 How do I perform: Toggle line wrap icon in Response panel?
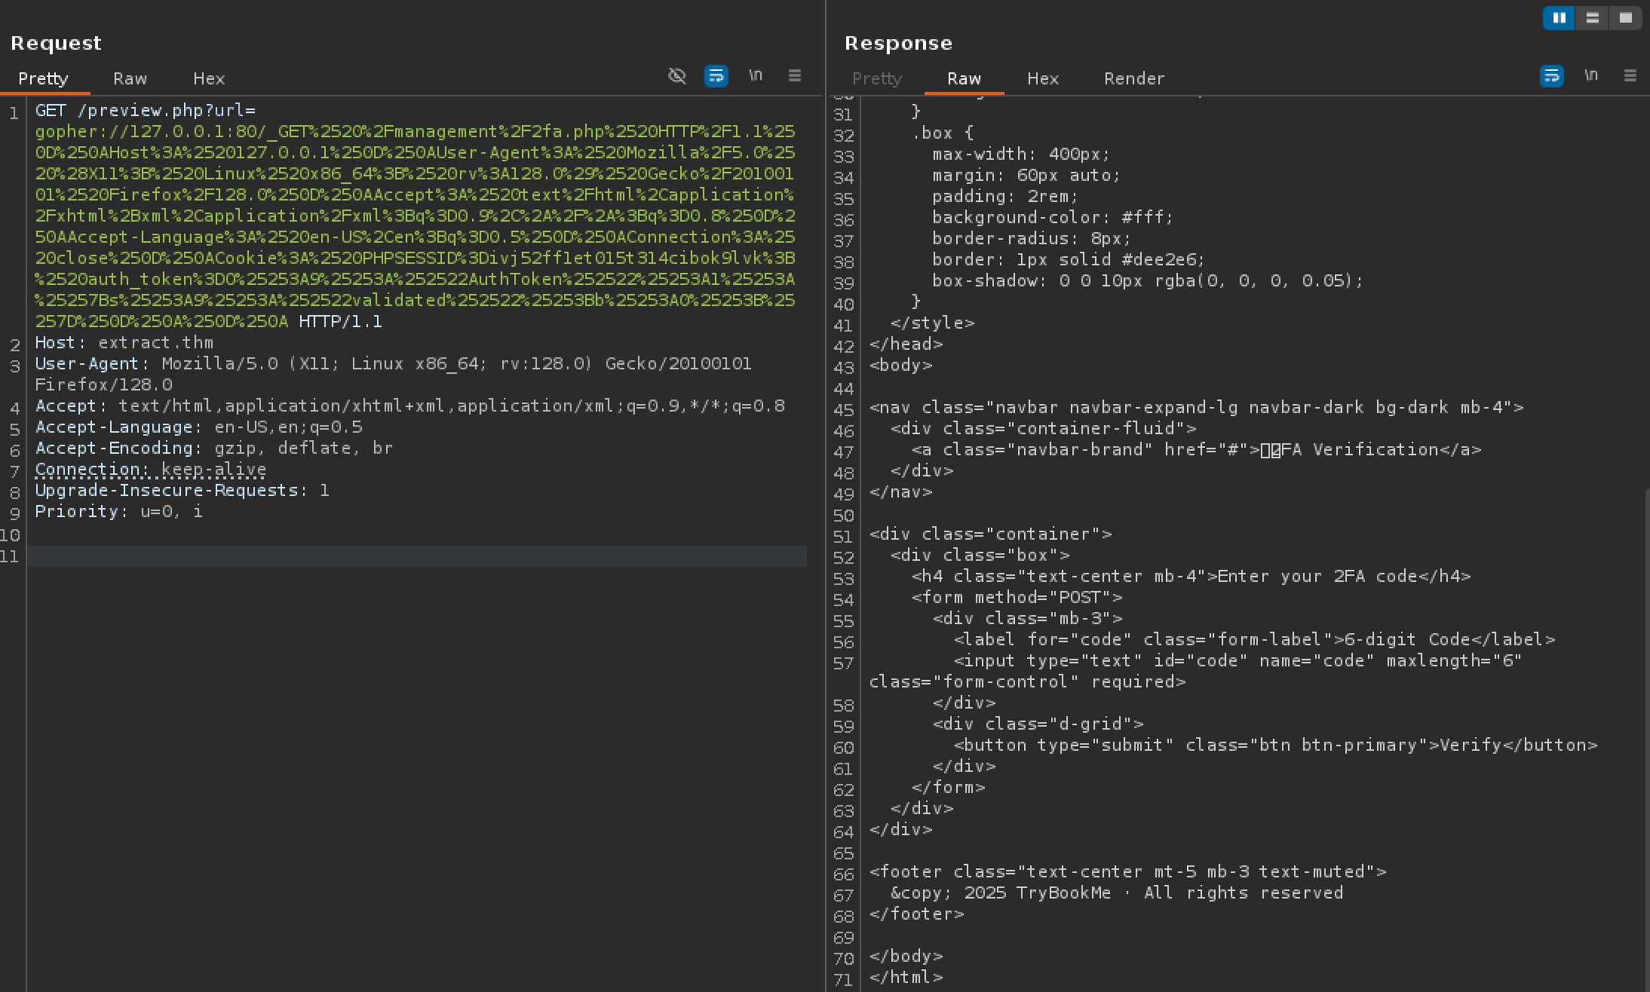click(x=1551, y=76)
